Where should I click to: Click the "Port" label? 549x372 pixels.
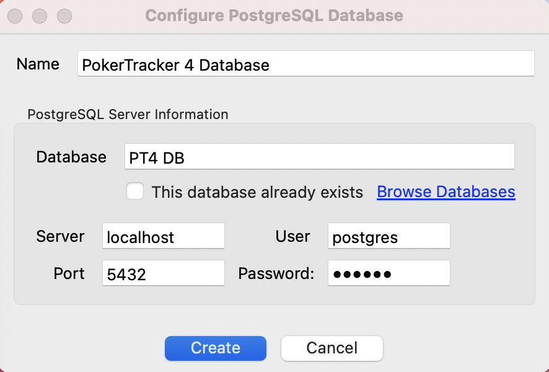69,273
